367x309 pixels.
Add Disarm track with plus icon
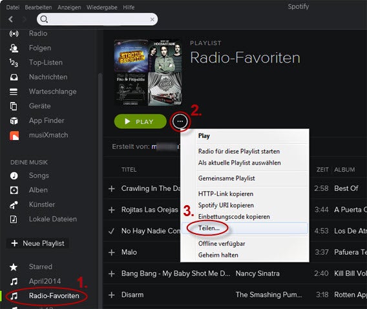coord(112,295)
